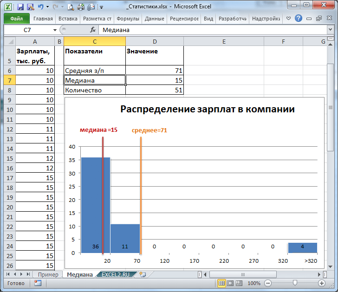Viewport: 338px width, 292px height.
Task: Click the Insert Function fx icon
Action: [93, 30]
